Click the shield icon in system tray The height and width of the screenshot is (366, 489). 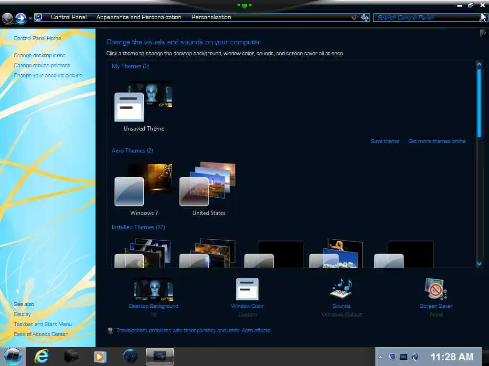[x=392, y=356]
